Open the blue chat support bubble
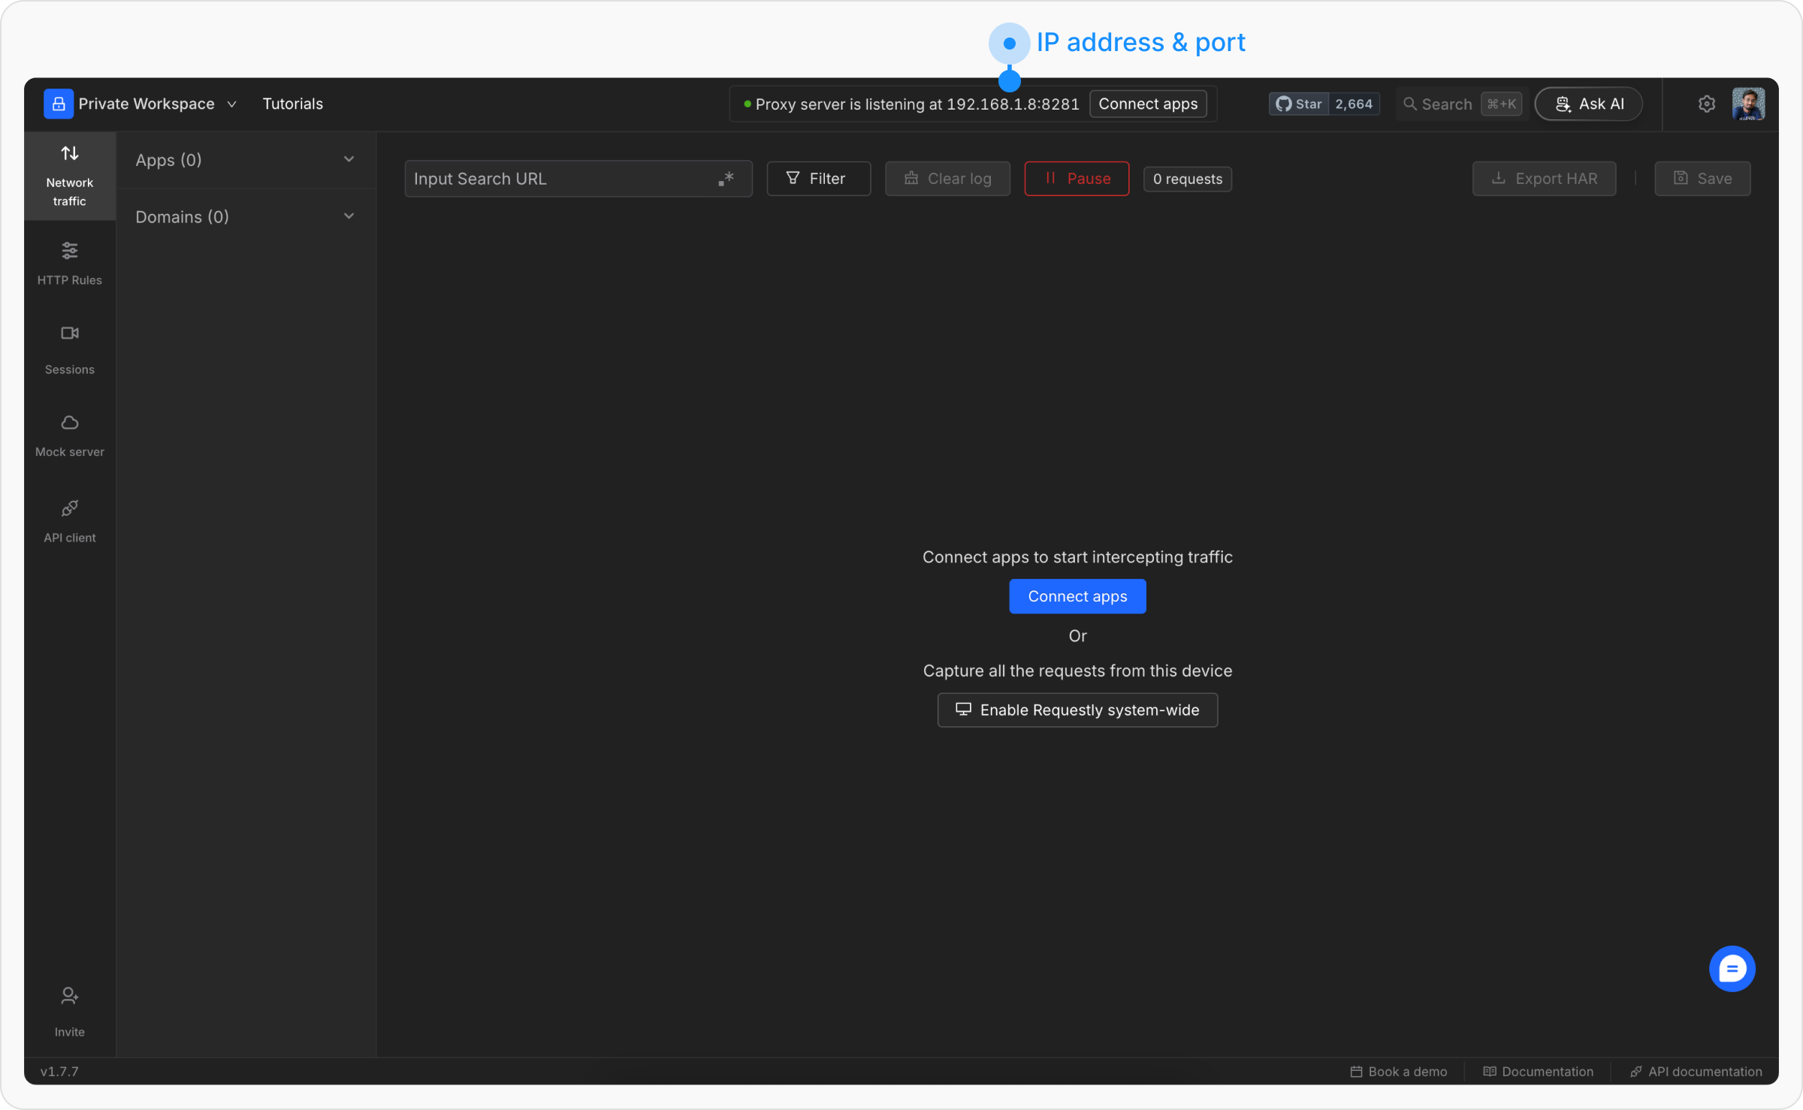This screenshot has width=1803, height=1110. (1732, 968)
